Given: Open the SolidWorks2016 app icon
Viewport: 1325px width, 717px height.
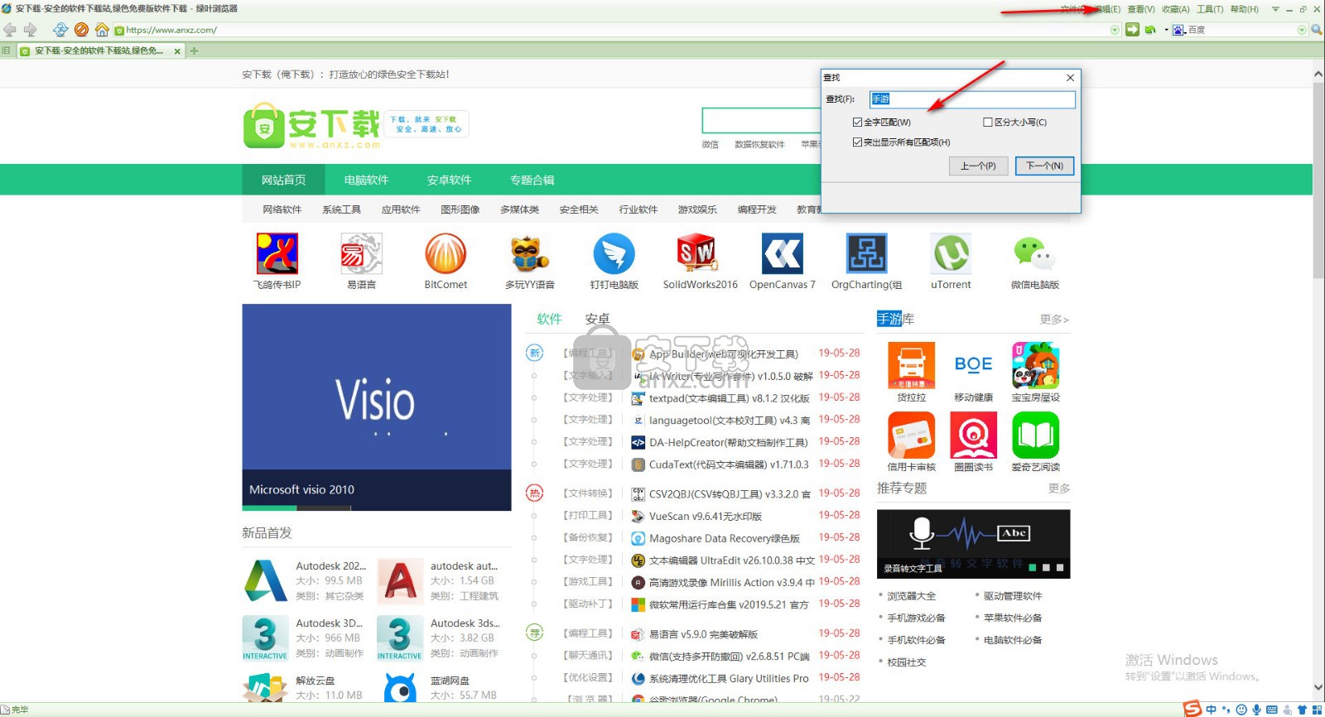Looking at the screenshot, I should pyautogui.click(x=698, y=253).
